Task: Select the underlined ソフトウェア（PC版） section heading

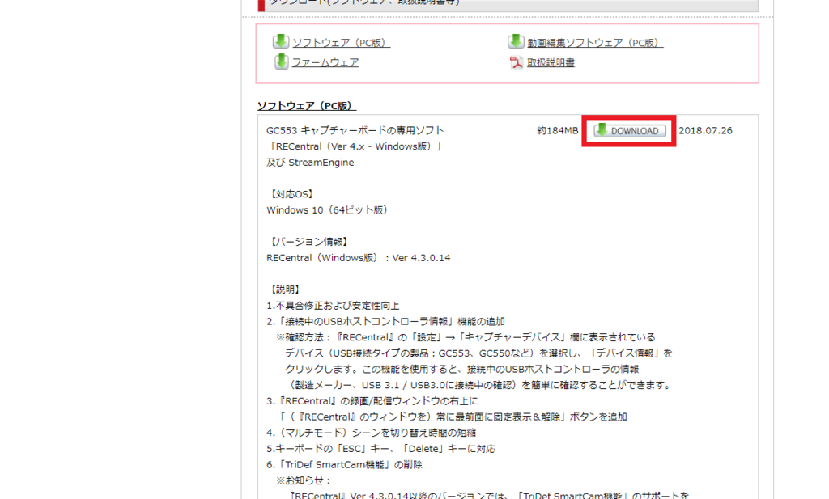Action: 308,104
